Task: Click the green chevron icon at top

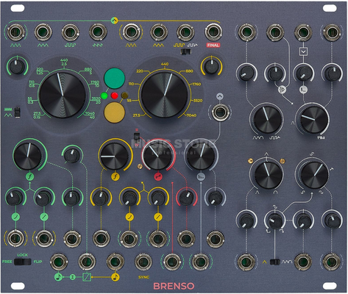Action: pos(114,21)
